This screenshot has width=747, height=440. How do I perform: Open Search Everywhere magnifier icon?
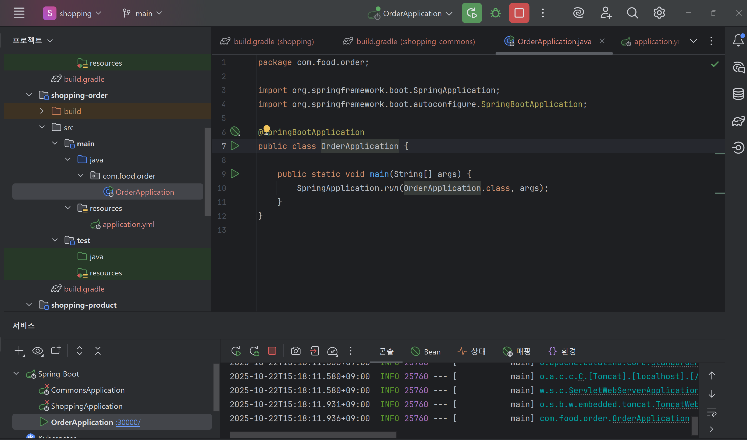[632, 13]
